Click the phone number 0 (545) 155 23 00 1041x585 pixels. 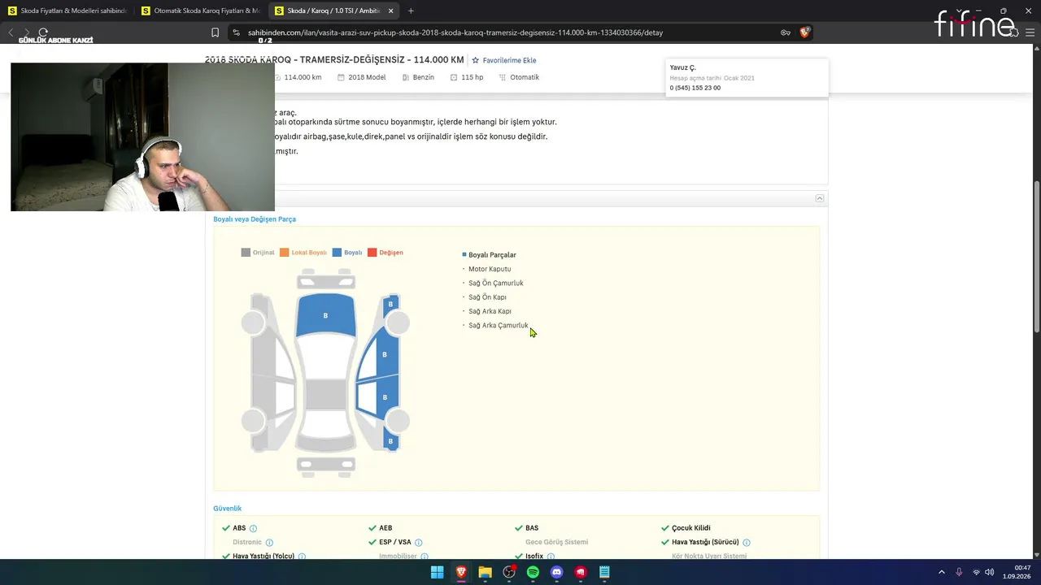point(695,88)
